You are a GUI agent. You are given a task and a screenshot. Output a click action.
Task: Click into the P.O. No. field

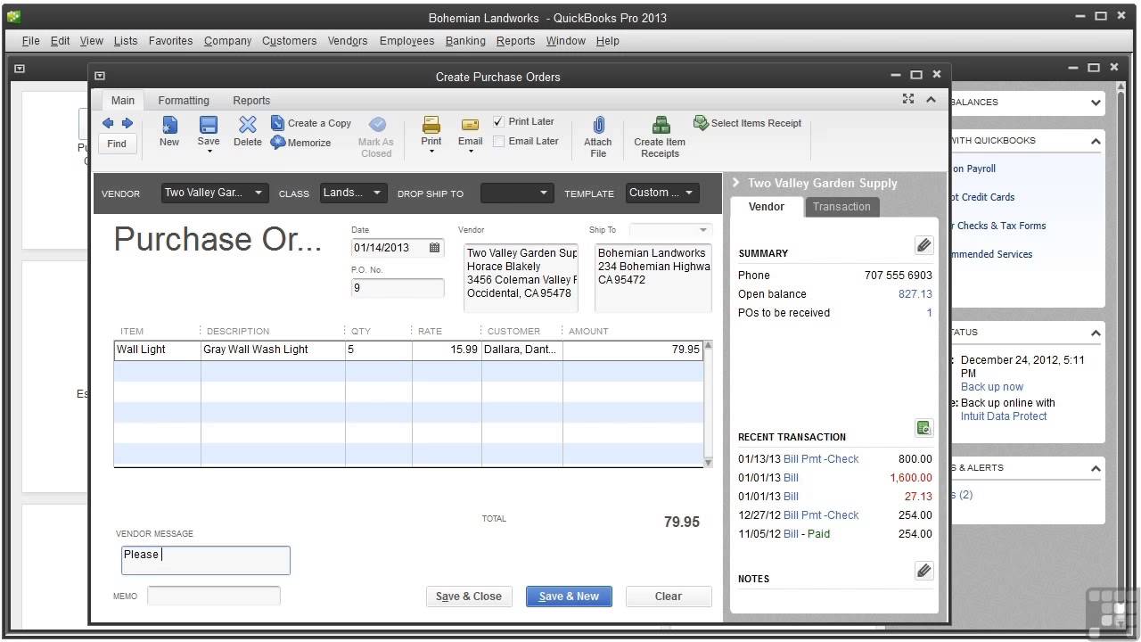point(398,288)
